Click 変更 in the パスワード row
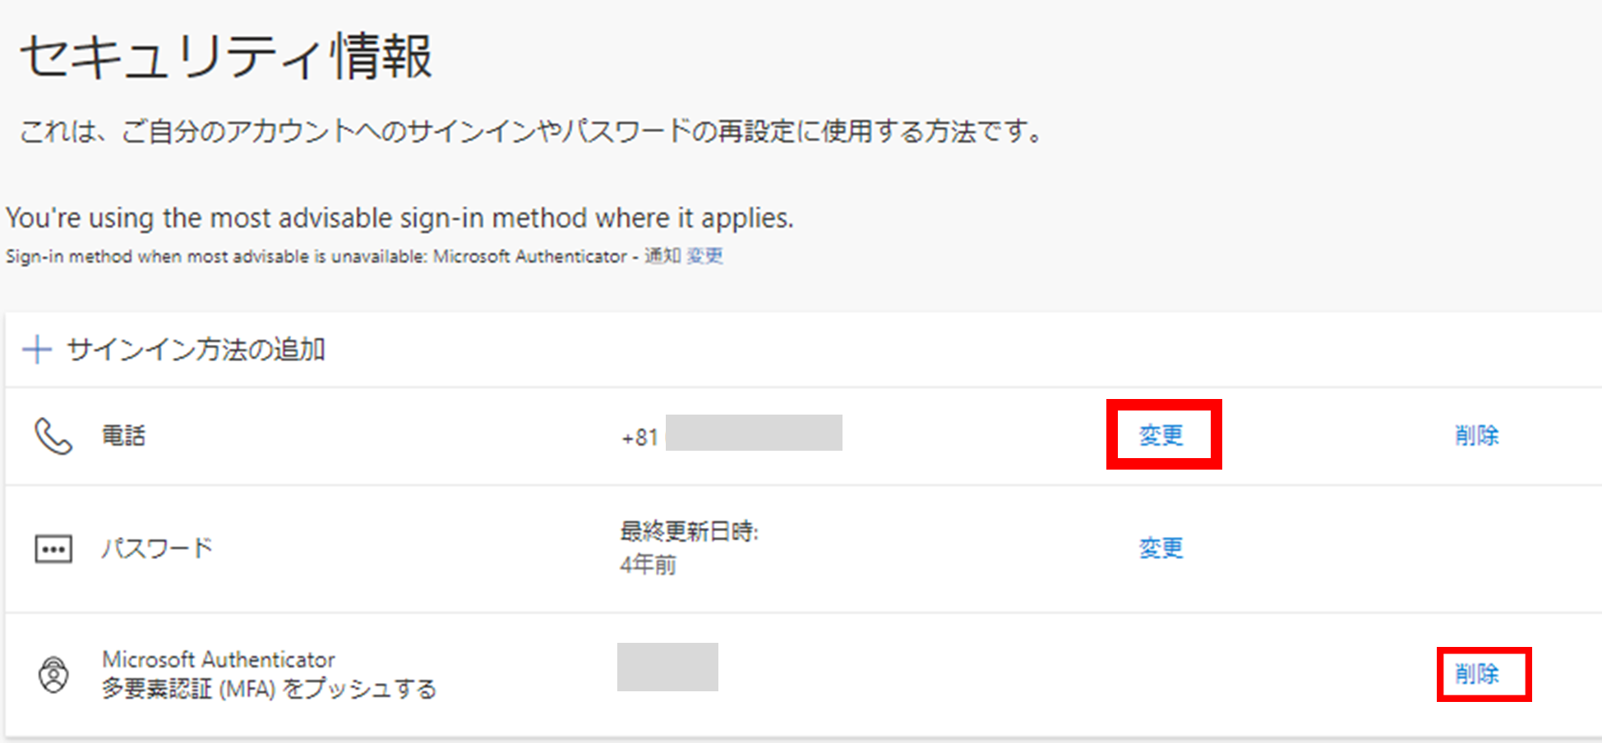Viewport: 1602px width, 743px height. pyautogui.click(x=1161, y=548)
